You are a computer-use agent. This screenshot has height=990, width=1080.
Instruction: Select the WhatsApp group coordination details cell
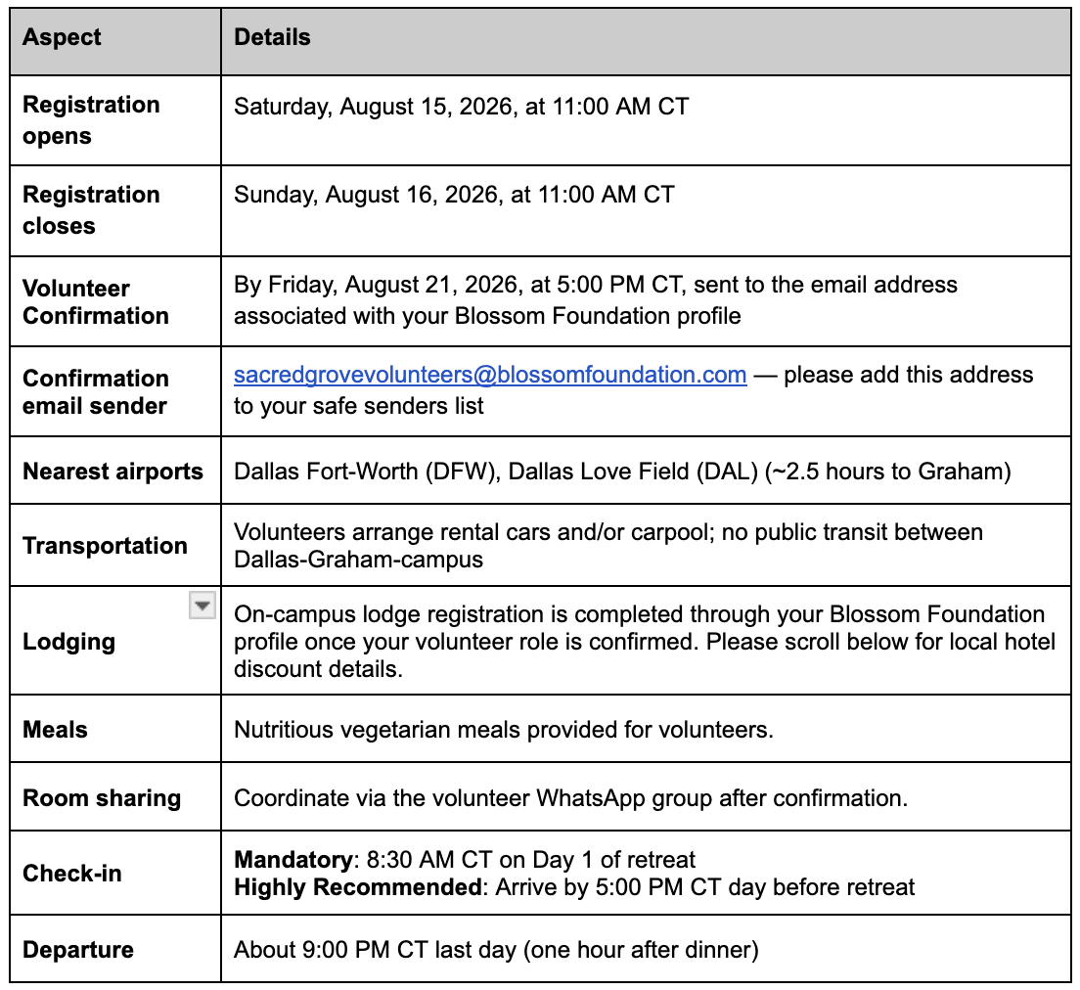(x=646, y=796)
